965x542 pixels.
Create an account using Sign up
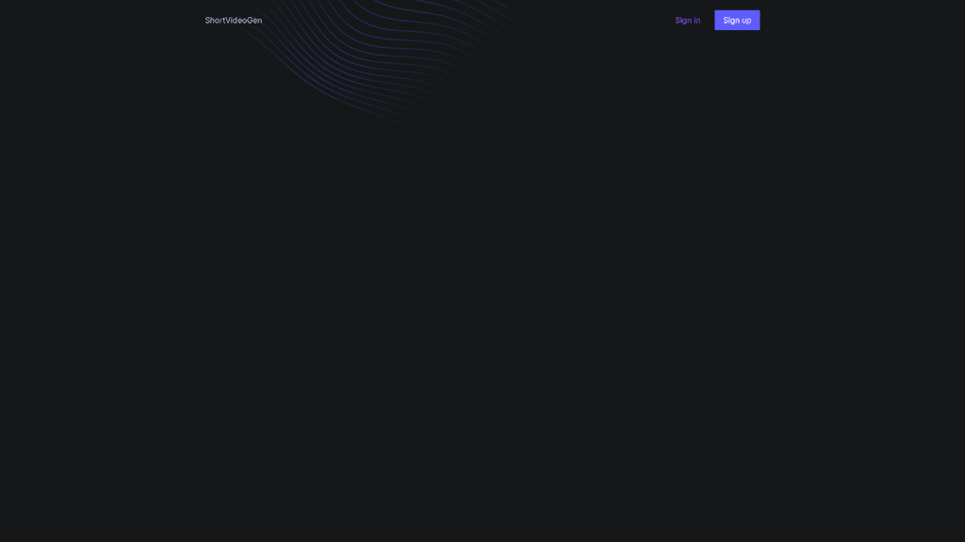coord(737,21)
